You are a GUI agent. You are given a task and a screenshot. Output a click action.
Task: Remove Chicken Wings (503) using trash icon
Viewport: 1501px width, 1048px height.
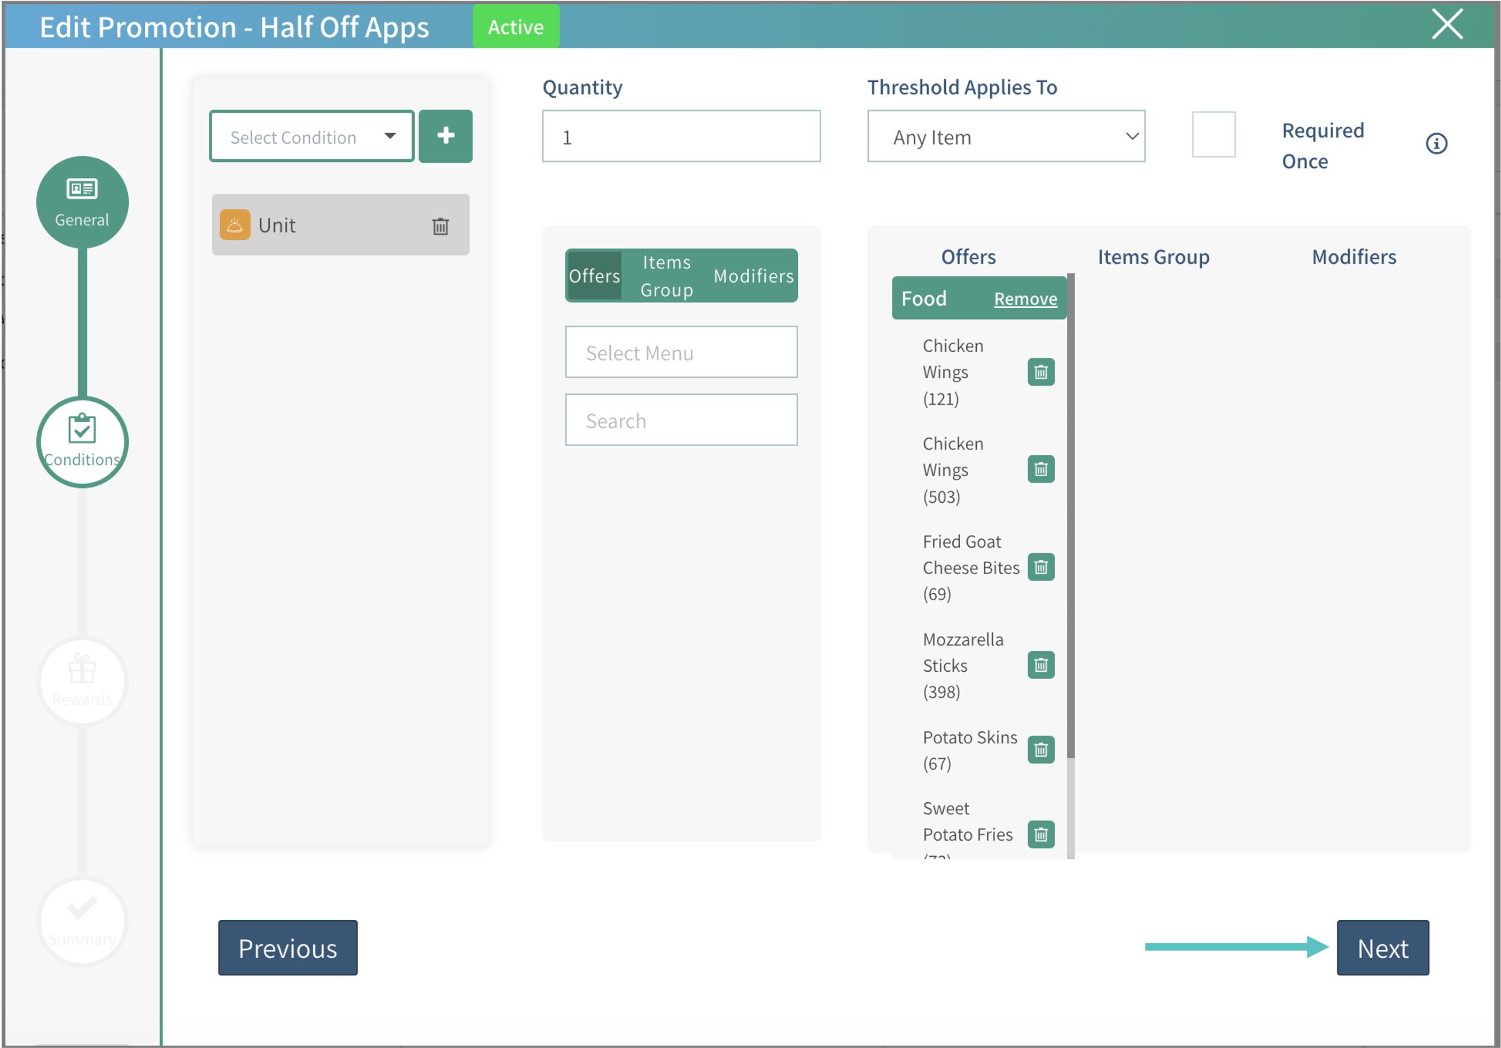(1041, 469)
